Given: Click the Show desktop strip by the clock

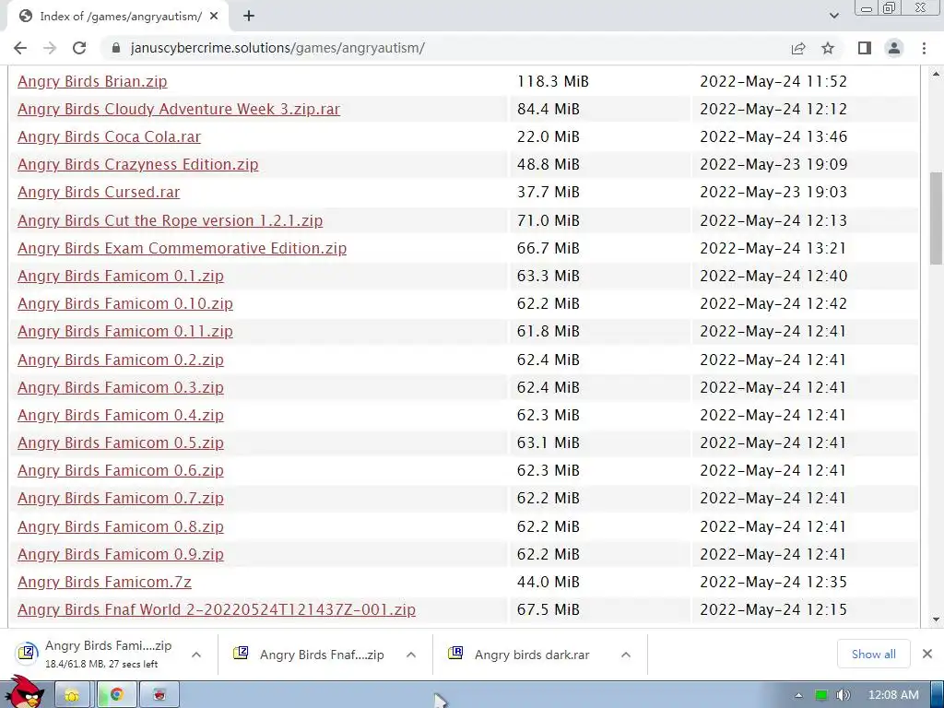Looking at the screenshot, I should click(x=937, y=695).
